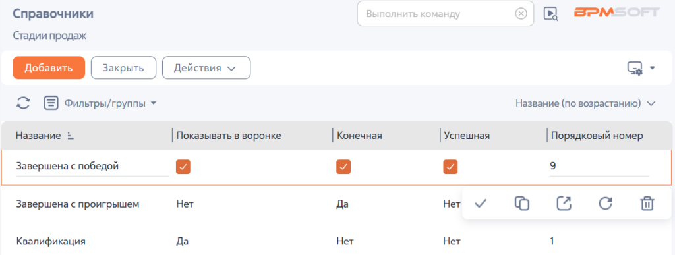Click the sort icon next to Название
The image size is (675, 255).
coord(71,136)
